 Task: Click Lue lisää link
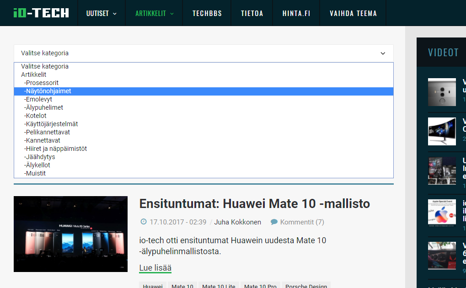tap(155, 268)
